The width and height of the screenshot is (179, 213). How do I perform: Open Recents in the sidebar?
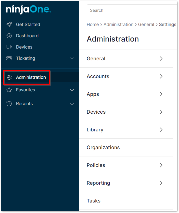[x=24, y=104]
